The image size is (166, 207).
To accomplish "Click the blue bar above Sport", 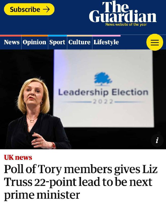I will 57,35.
